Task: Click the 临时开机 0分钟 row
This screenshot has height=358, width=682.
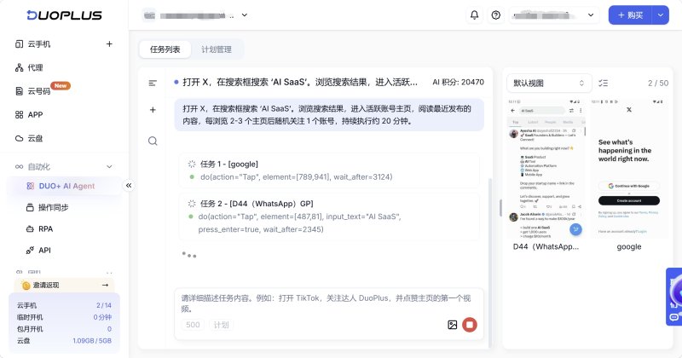Action: tap(64, 317)
